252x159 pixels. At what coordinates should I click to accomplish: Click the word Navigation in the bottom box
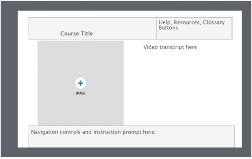[x=44, y=132]
